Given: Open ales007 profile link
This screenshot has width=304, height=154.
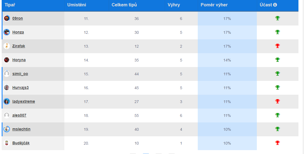Looking at the screenshot, I should coord(19,115).
